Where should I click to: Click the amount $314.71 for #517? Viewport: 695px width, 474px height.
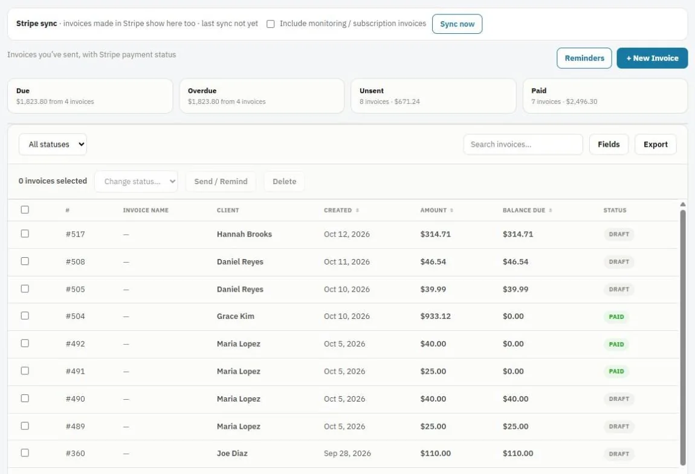click(435, 234)
